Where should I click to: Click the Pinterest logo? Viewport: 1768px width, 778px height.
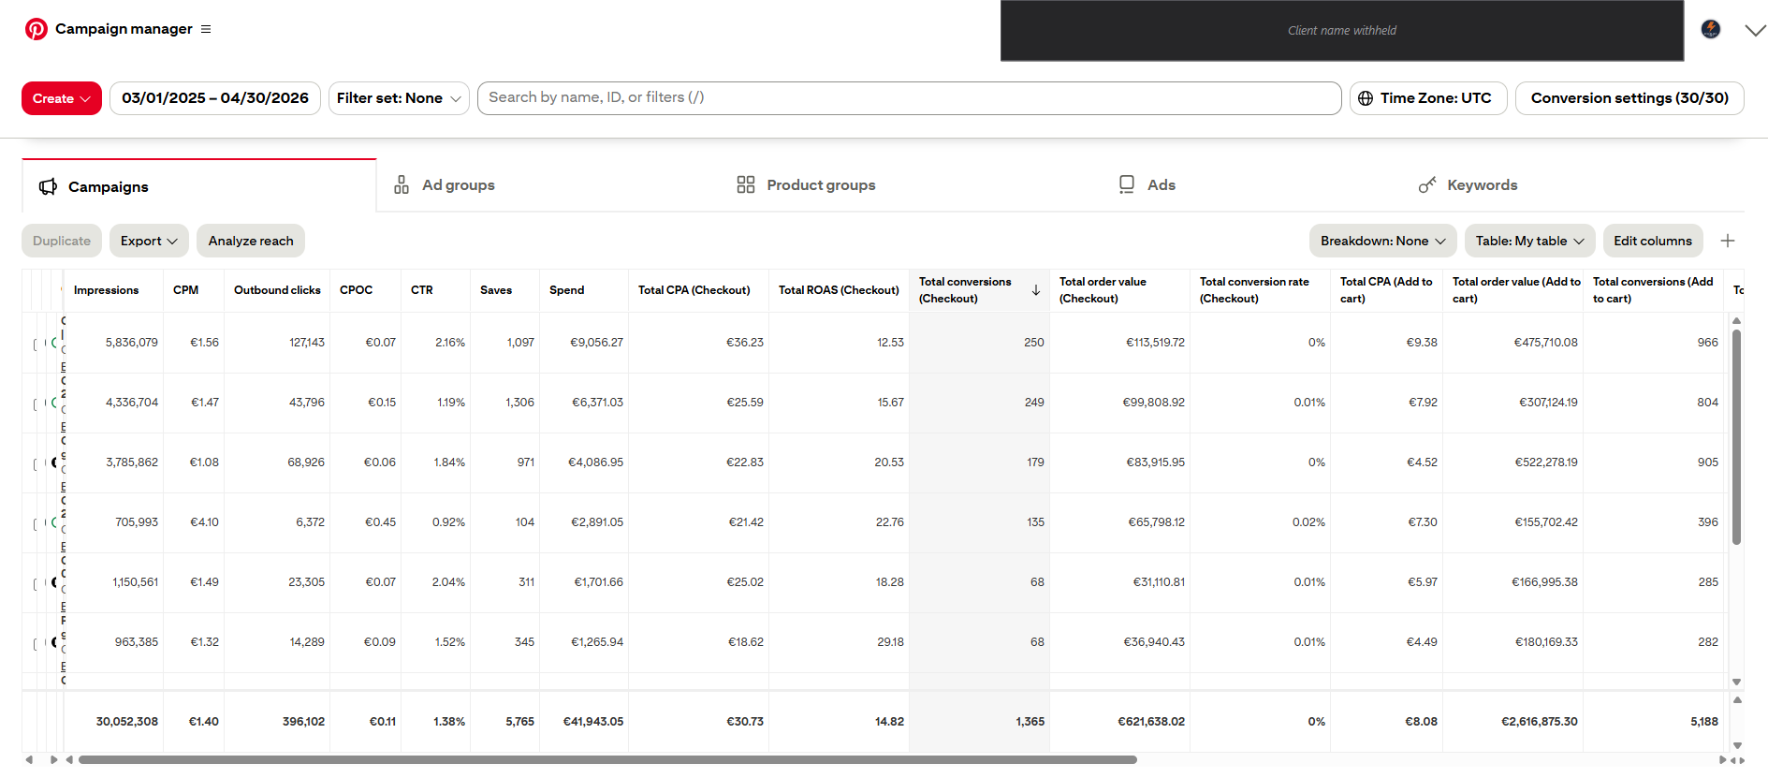(37, 29)
